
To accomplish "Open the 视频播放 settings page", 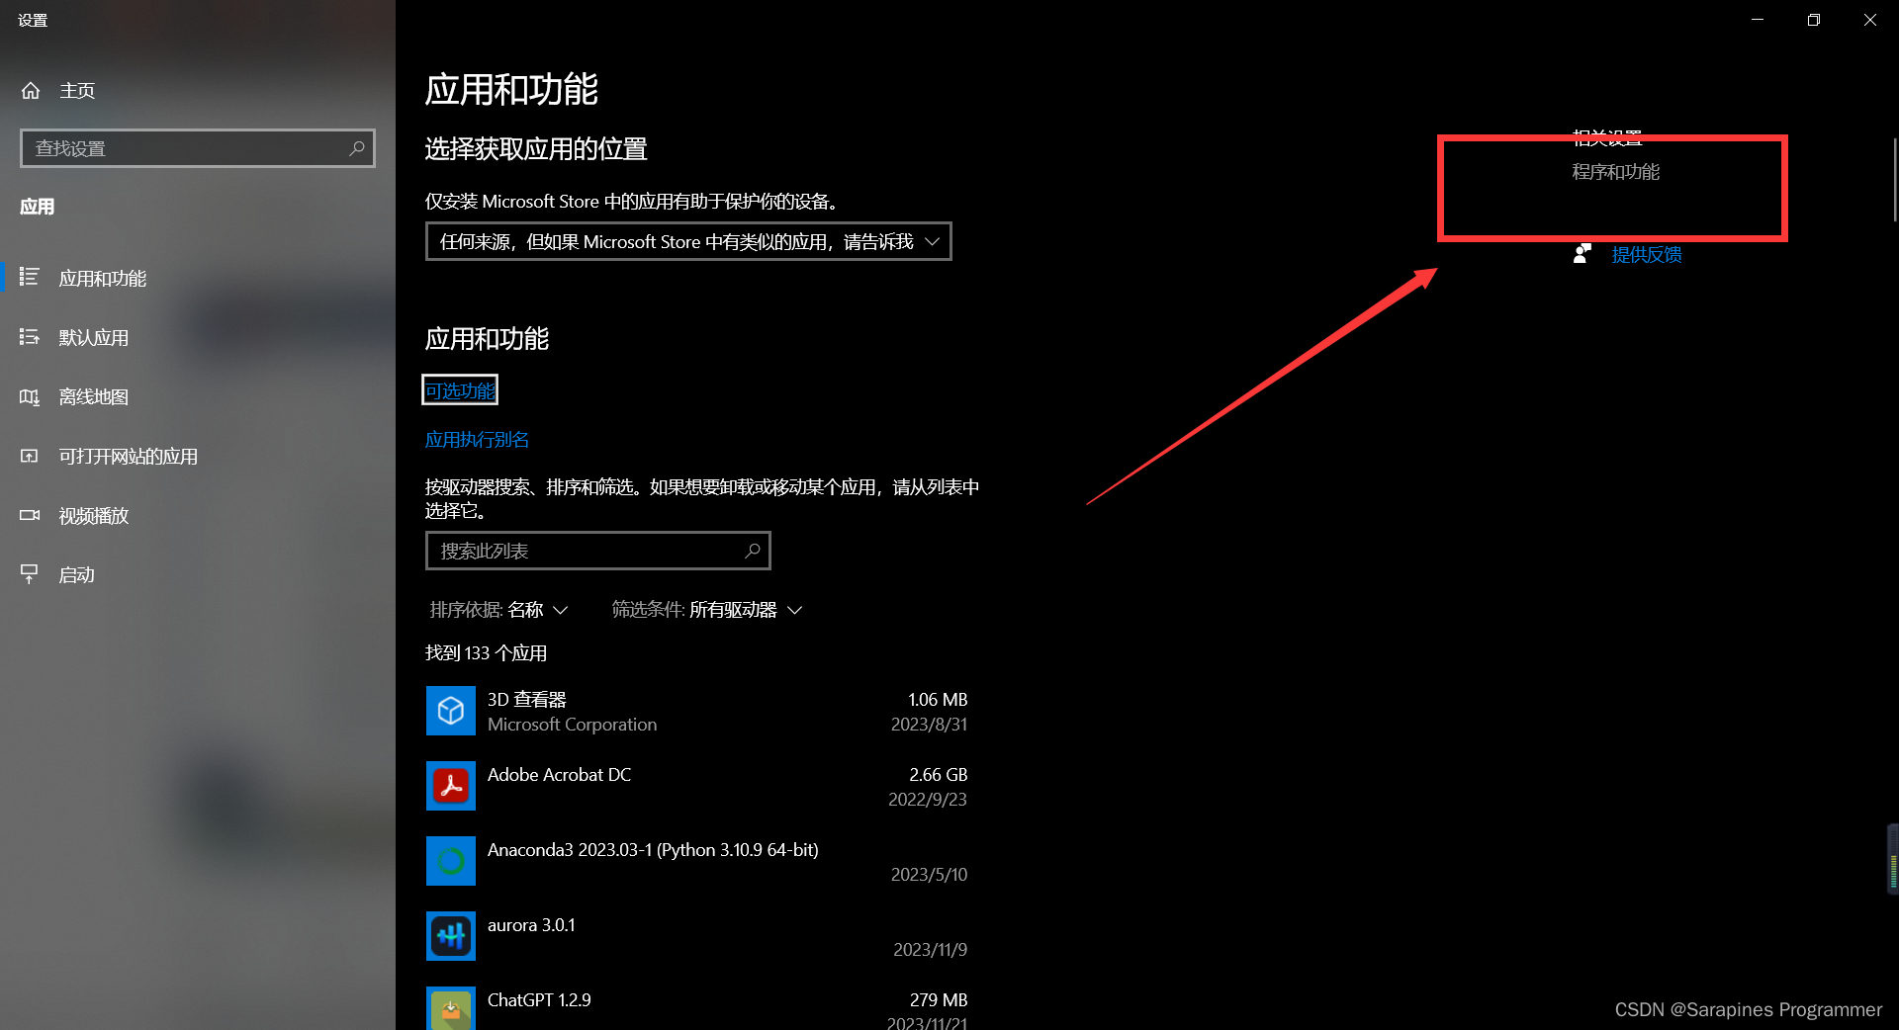I will tap(198, 515).
